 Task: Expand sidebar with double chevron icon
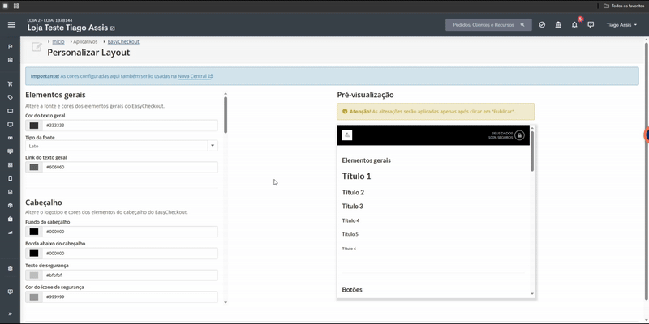tap(11, 313)
